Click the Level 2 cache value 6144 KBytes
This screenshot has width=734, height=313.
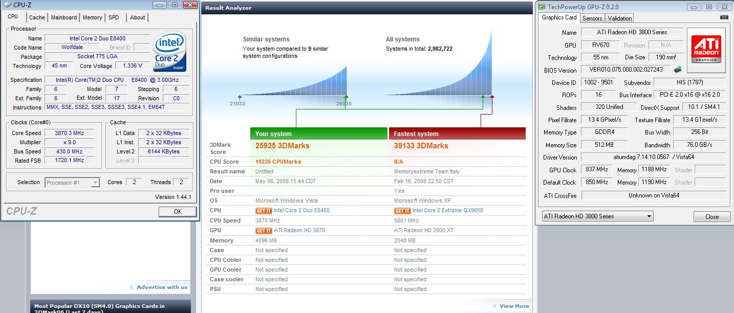pyautogui.click(x=164, y=151)
